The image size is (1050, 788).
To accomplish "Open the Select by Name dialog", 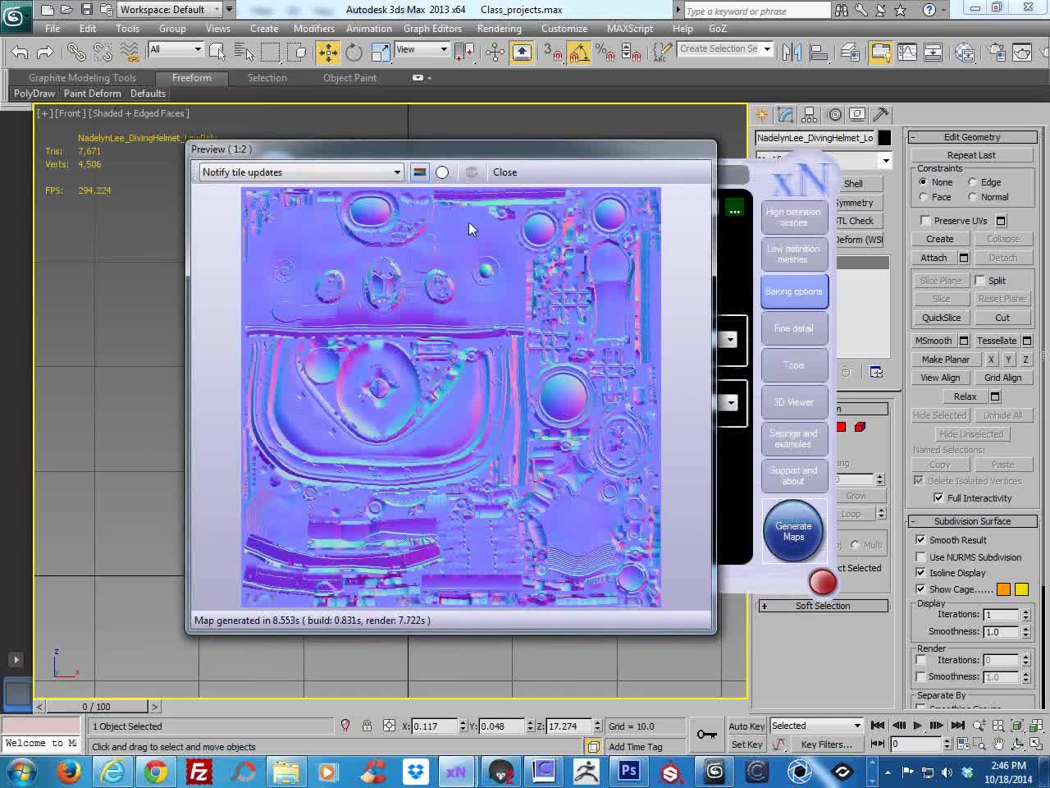I will click(244, 53).
